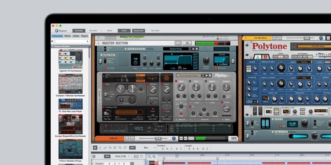
Task: Switch to the Effects tab
Action: 68,36
